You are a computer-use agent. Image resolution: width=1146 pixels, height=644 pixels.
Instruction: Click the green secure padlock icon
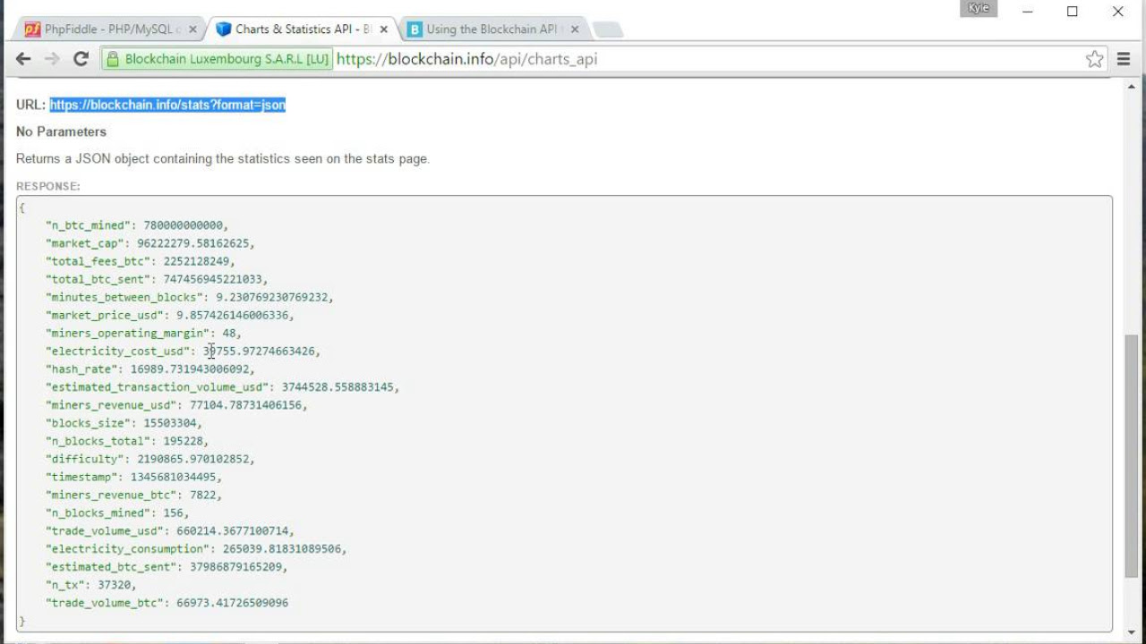point(112,59)
